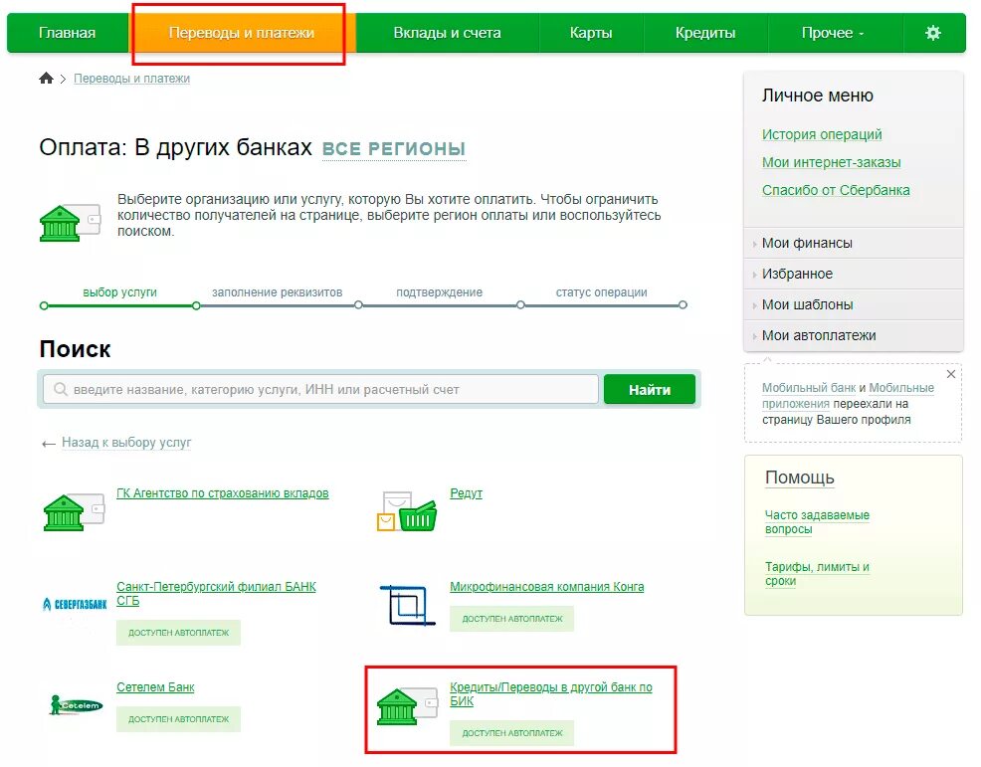Click the Помощь heading
Viewport: 981px width, 767px height.
click(800, 478)
